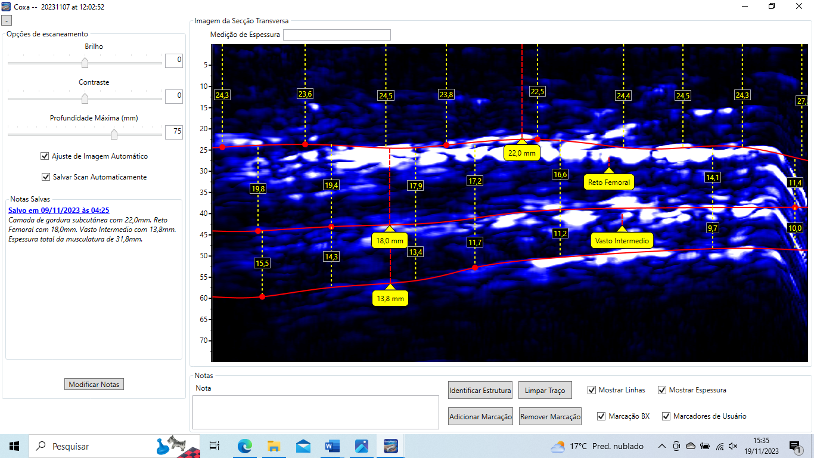This screenshot has width=814, height=458.
Task: Disable Ajuste de Imagem Automático checkbox
Action: (45, 156)
